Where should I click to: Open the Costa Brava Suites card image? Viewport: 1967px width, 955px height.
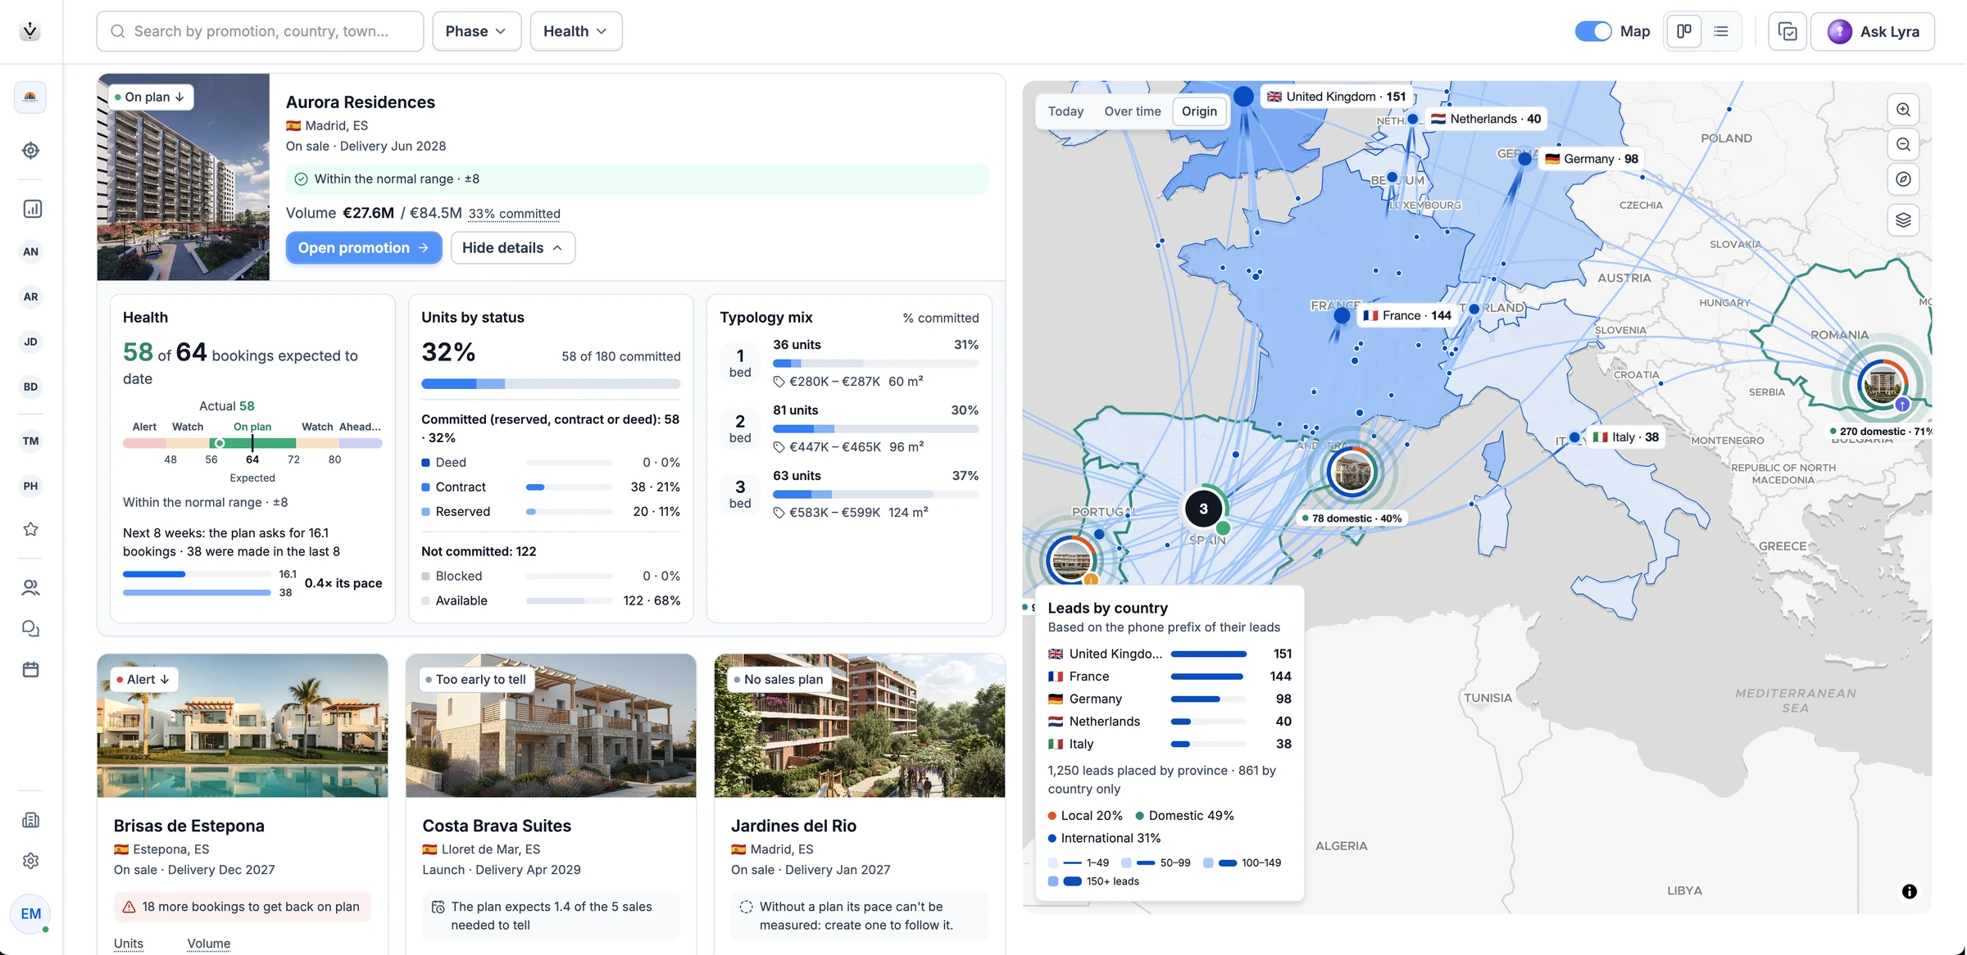(x=551, y=726)
